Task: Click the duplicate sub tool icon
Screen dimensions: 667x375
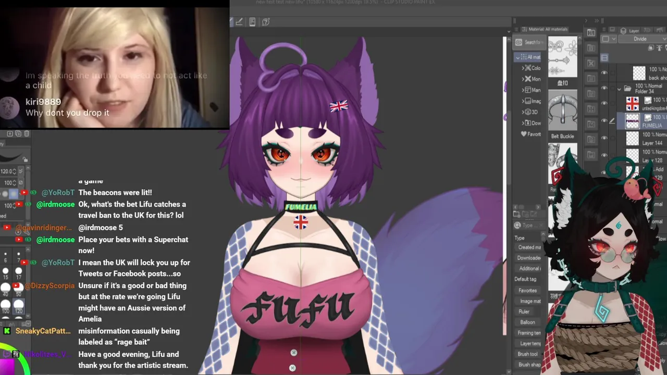Action: click(x=18, y=134)
